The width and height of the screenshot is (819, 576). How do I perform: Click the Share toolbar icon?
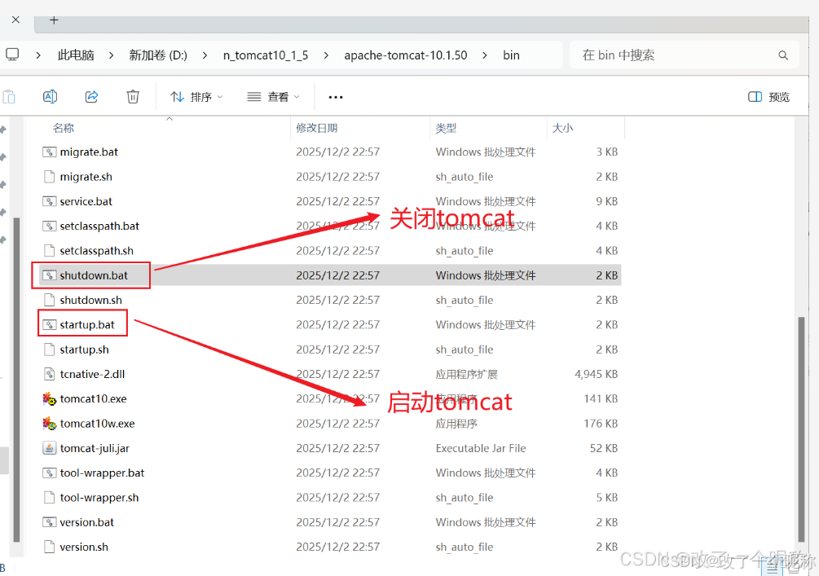92,97
